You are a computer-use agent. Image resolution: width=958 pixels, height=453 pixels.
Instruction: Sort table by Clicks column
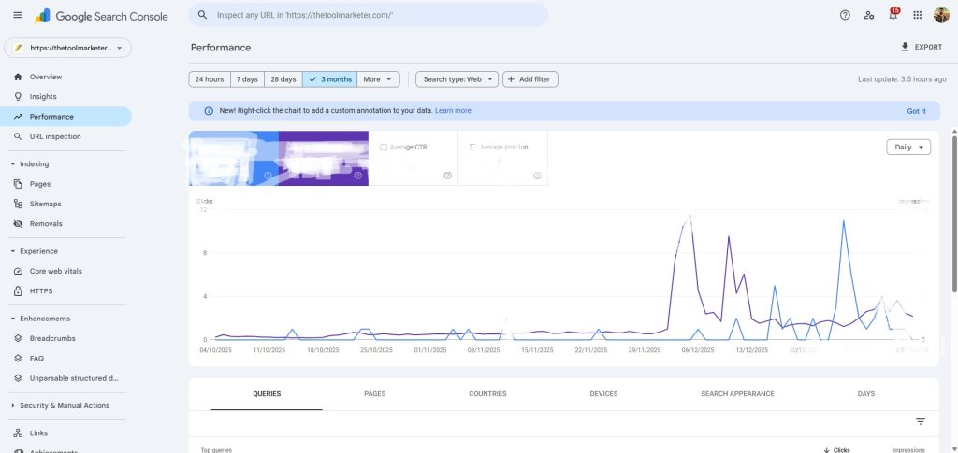click(x=836, y=450)
